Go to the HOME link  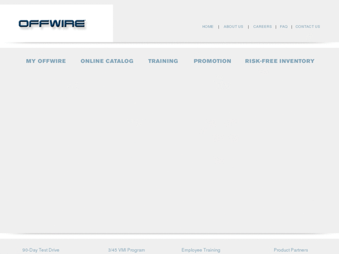[208, 27]
